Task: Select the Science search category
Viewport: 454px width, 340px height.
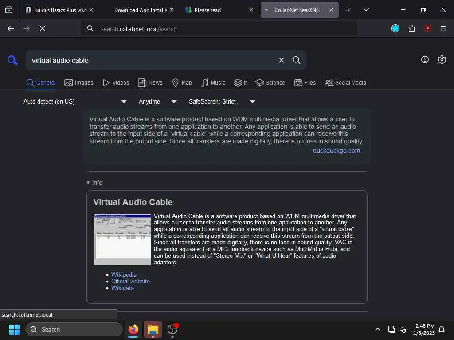Action: pos(270,83)
